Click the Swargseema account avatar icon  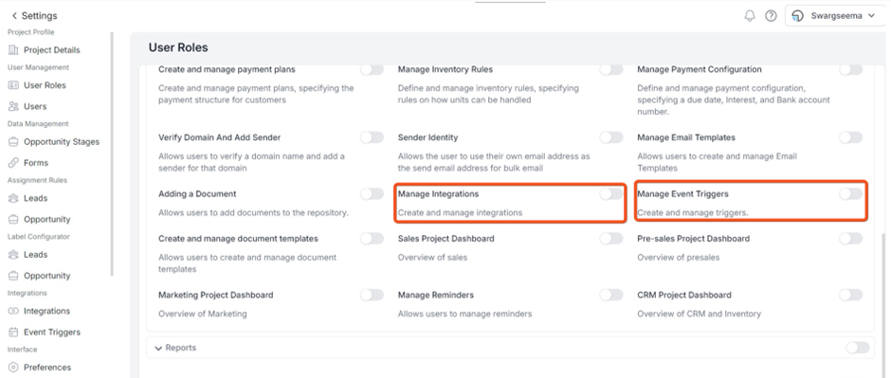click(798, 16)
